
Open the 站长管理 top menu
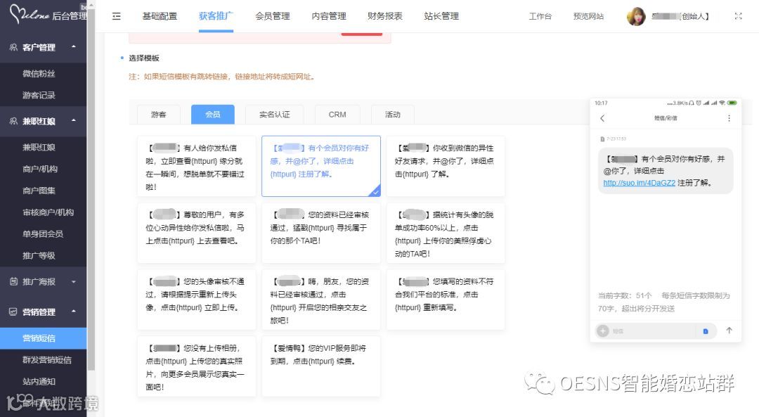coord(441,16)
